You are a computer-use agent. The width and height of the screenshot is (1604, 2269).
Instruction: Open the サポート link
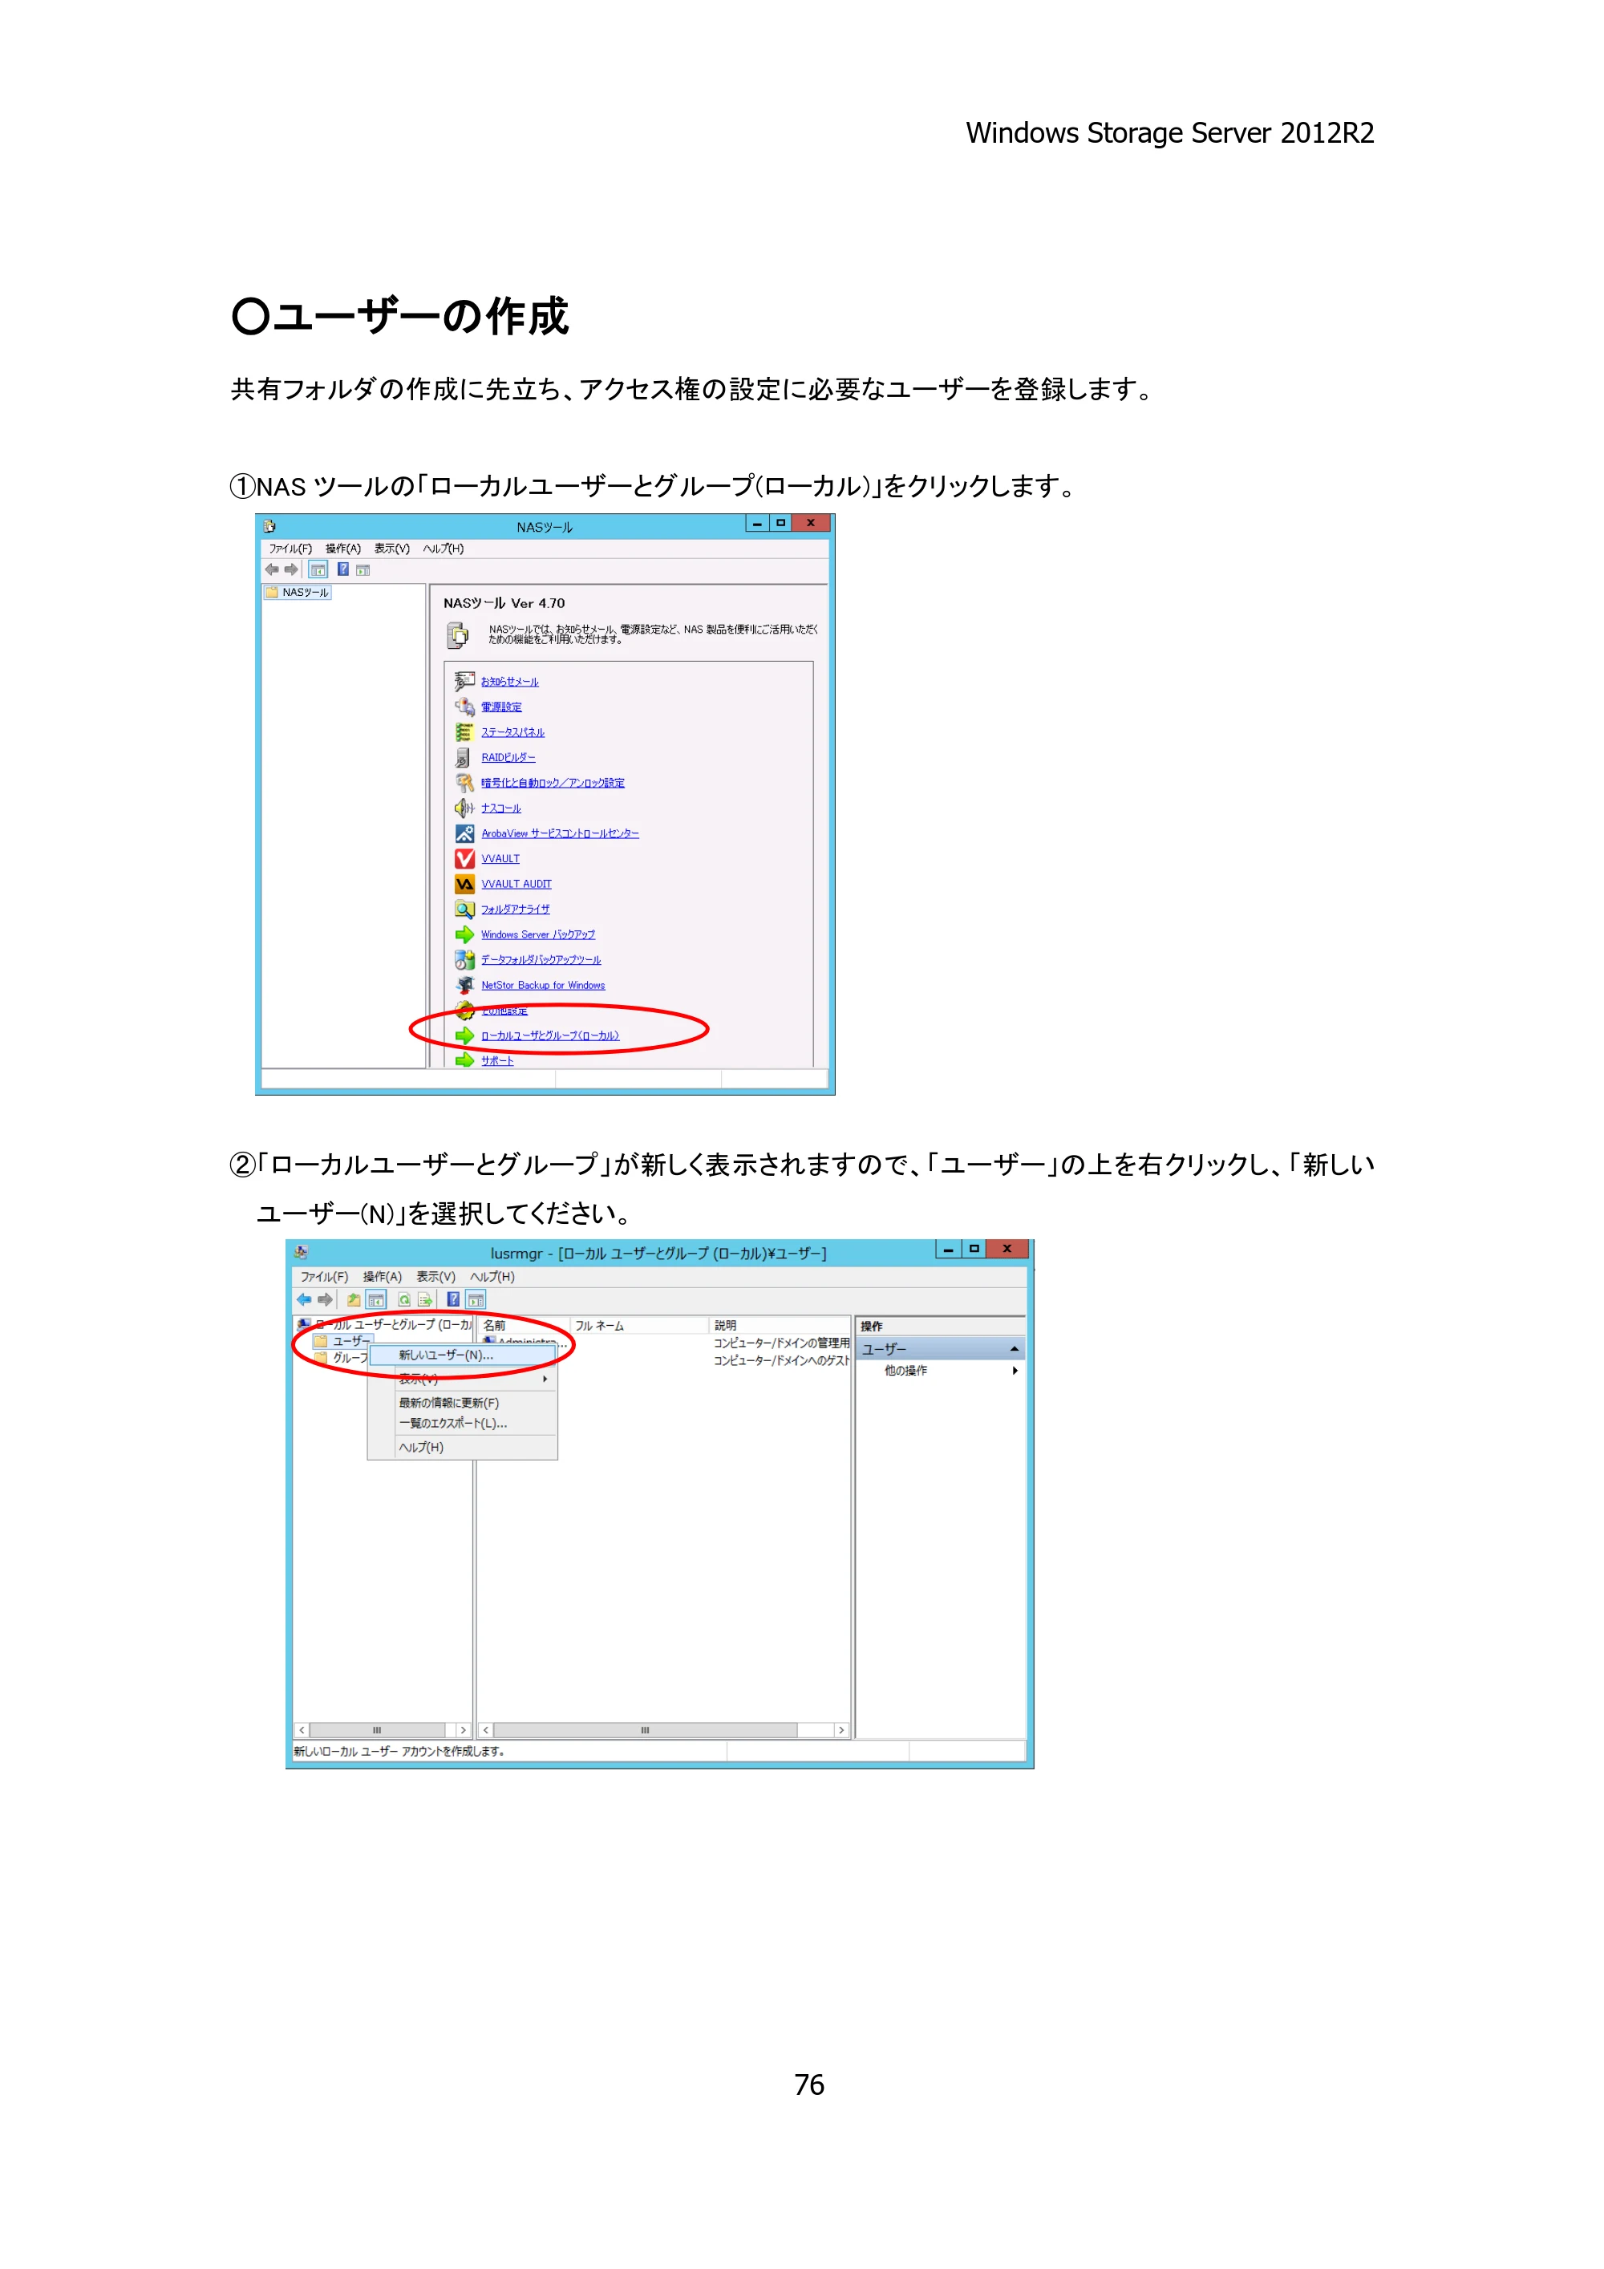point(497,1060)
